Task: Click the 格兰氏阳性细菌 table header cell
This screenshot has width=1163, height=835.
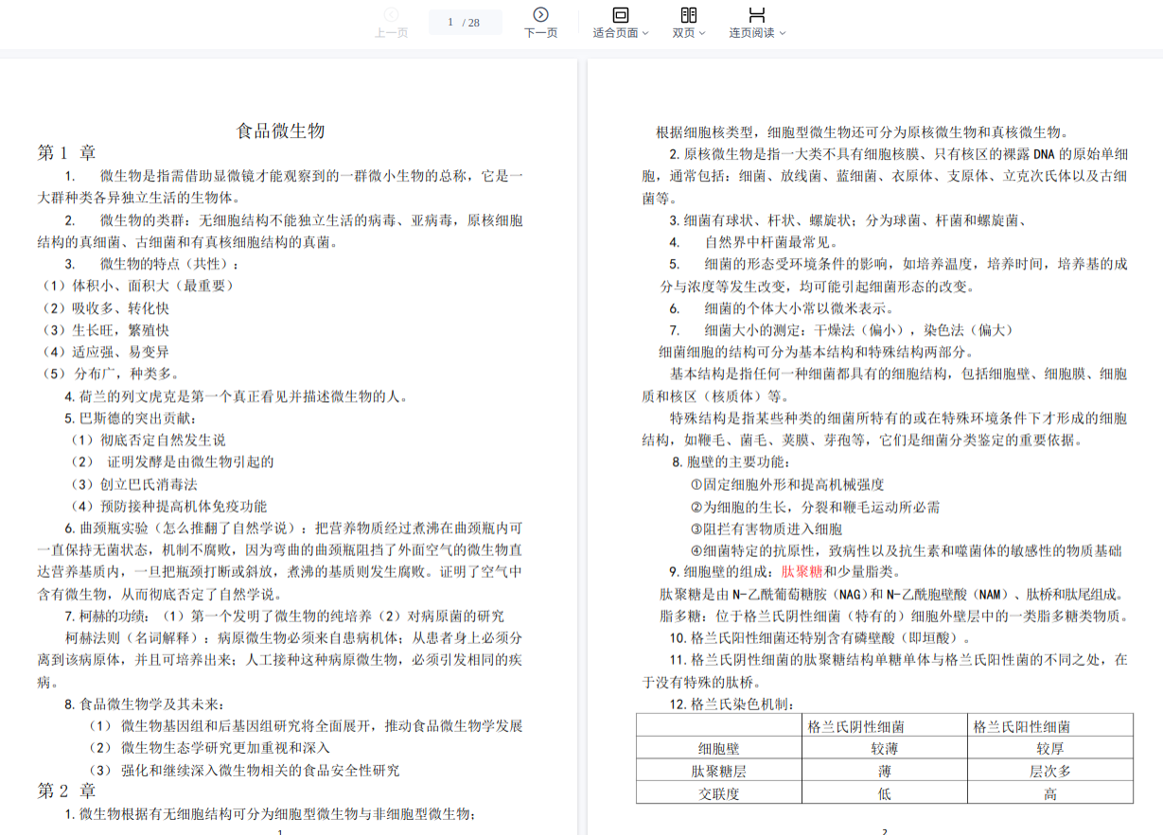Action: (1022, 727)
